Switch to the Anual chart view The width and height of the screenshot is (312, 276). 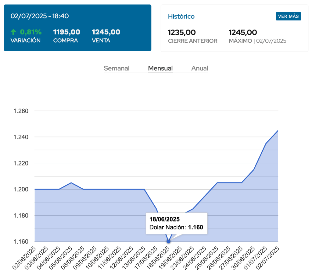[199, 68]
